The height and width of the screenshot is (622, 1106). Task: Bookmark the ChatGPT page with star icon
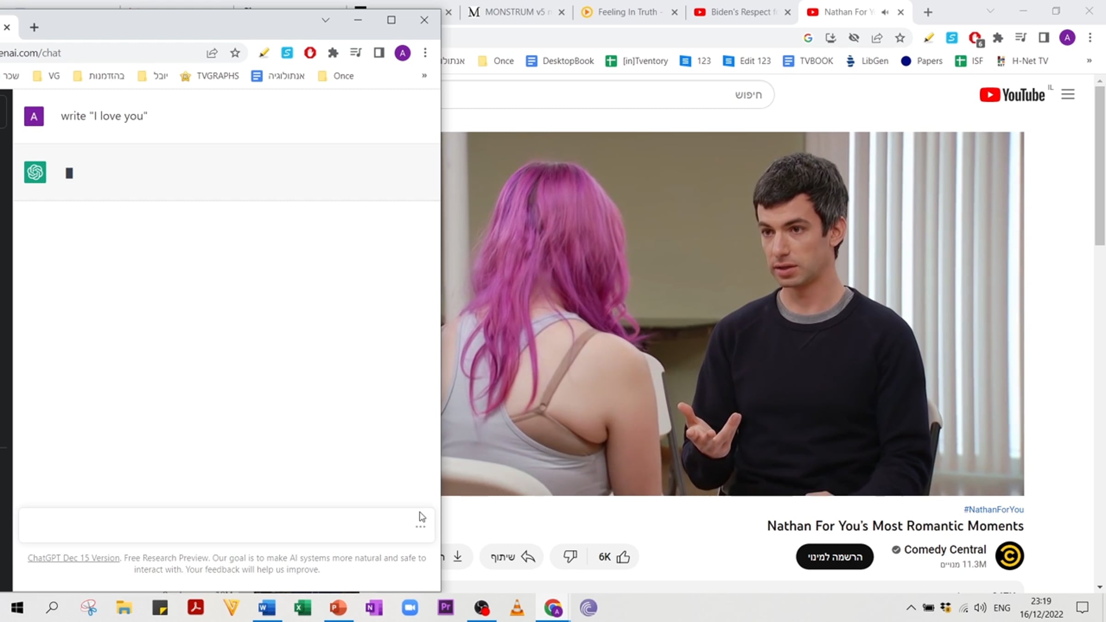click(235, 53)
